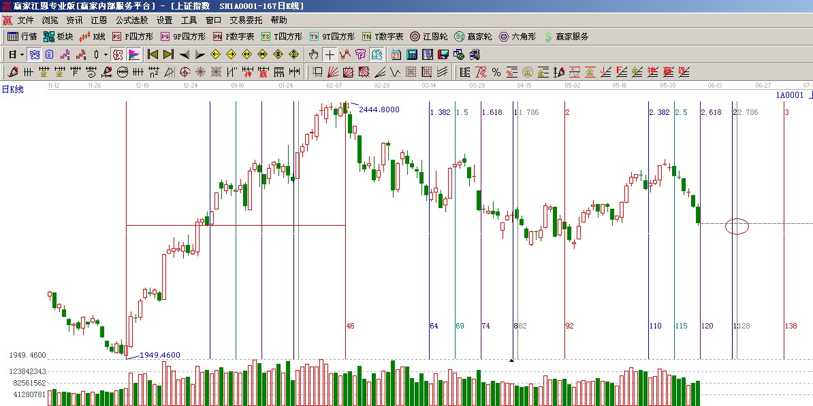
Task: Click the 行情 quotes button
Action: point(22,37)
